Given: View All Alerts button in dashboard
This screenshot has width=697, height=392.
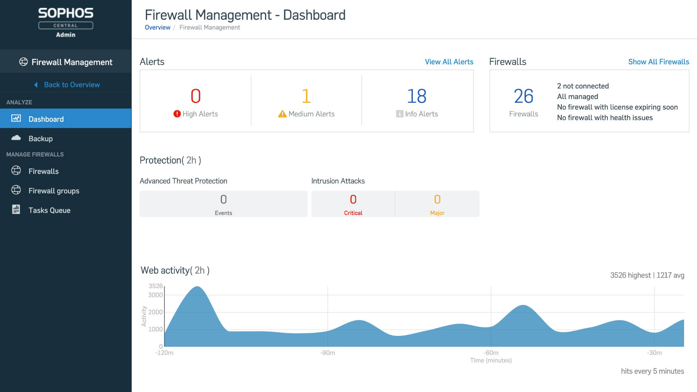Looking at the screenshot, I should [450, 61].
